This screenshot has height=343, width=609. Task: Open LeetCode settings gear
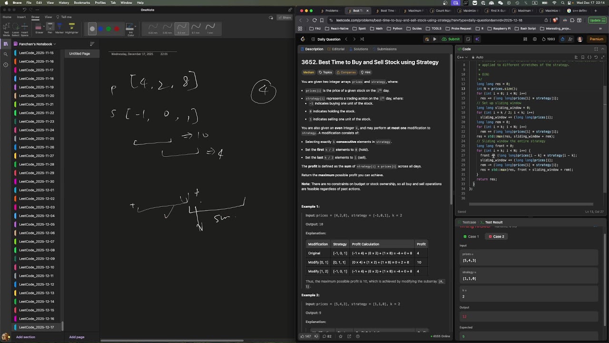[x=535, y=39]
